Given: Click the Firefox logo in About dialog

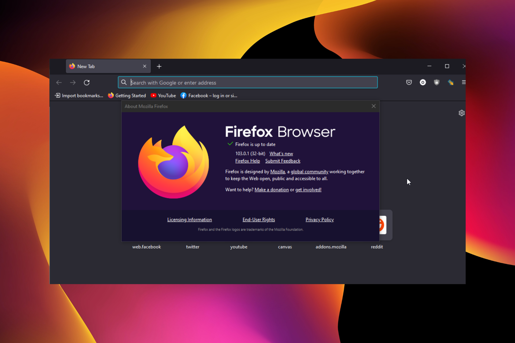Looking at the screenshot, I should (174, 162).
